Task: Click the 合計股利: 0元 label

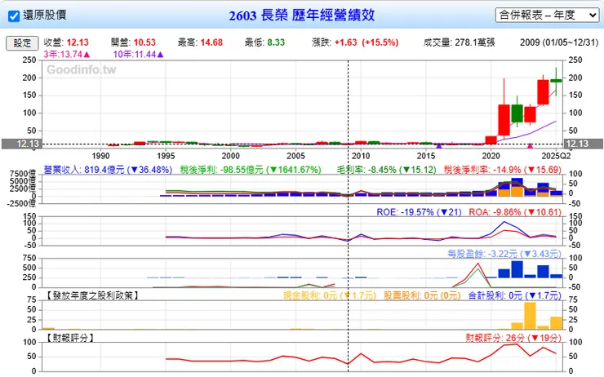Action: [515, 295]
